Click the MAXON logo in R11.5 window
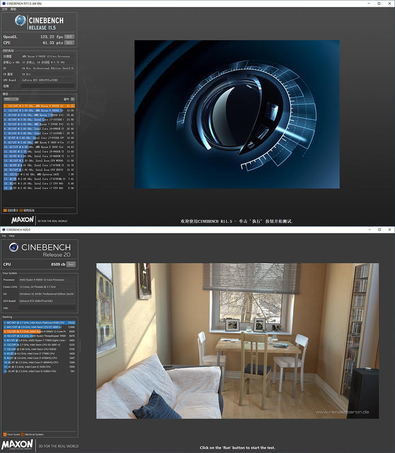The image size is (395, 453). (x=23, y=220)
